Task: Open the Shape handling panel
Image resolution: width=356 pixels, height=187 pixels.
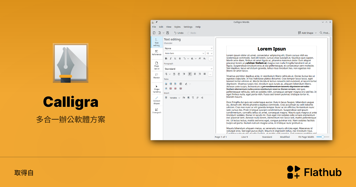Action: pos(156,88)
